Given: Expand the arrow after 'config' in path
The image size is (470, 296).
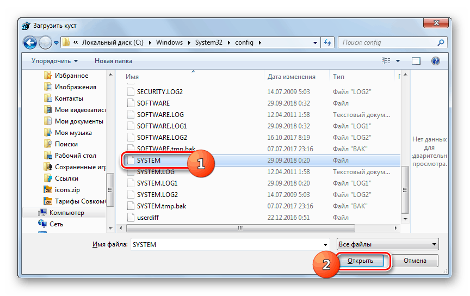Looking at the screenshot, I should click(260, 42).
